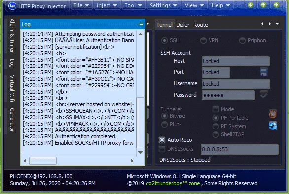Open the File menu
The image size is (289, 194).
[x=81, y=5]
